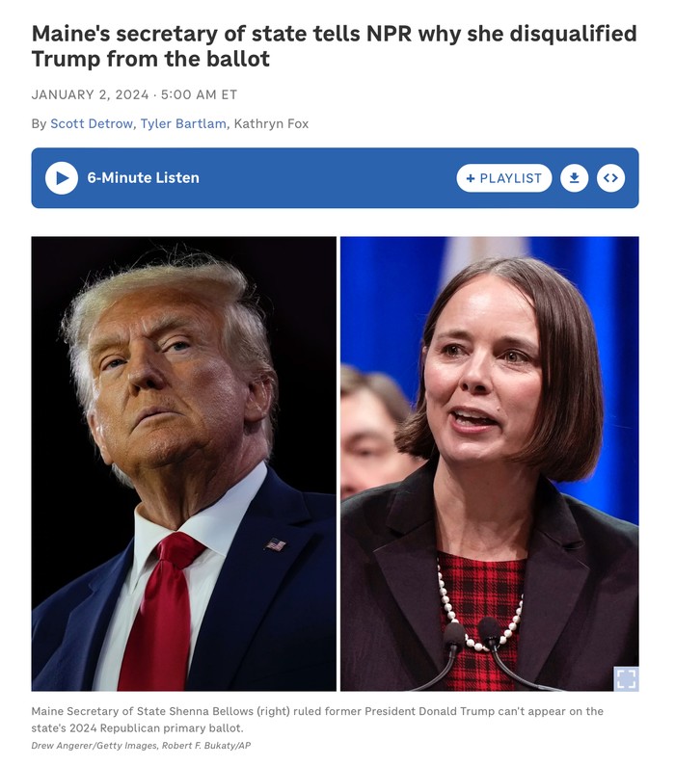This screenshot has height=766, width=675.
Task: Click the empty area of the blue audio bar
Action: click(x=328, y=178)
